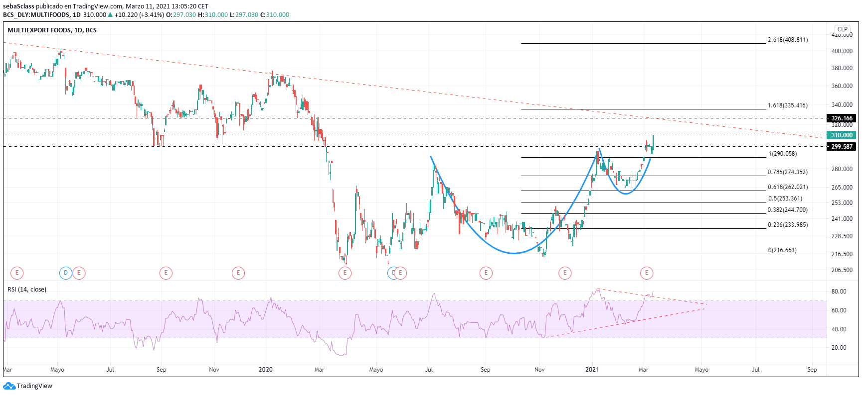
Task: Click the earnings E marker at March 2019
Action: coord(17,273)
